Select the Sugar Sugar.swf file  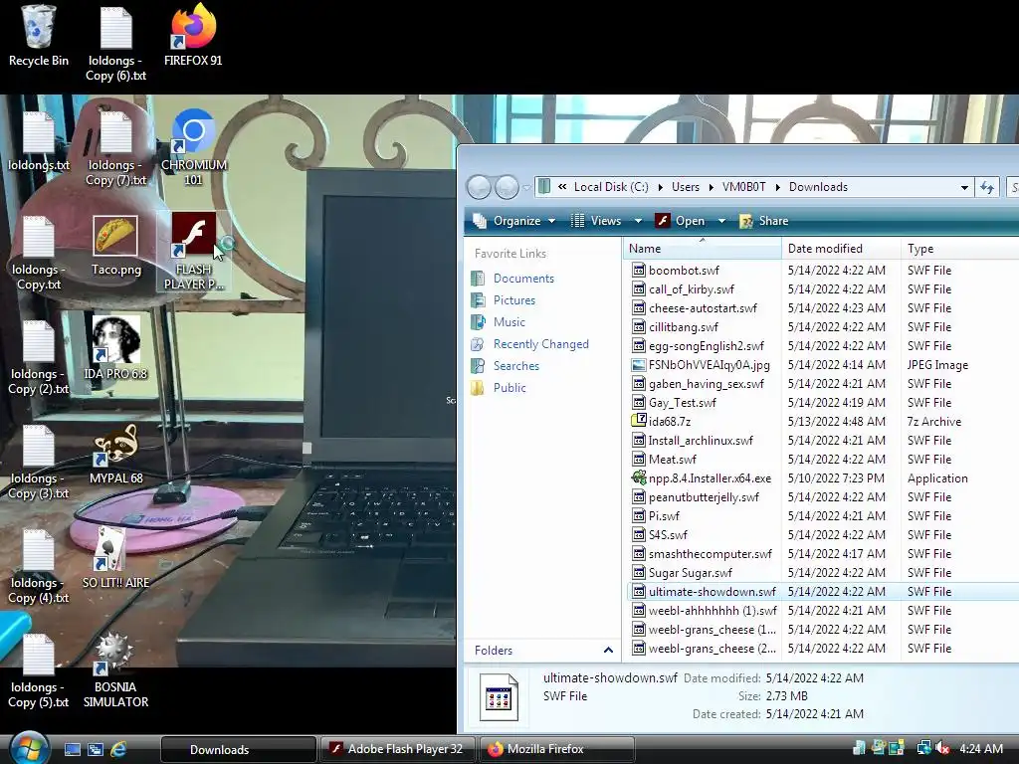click(682, 572)
